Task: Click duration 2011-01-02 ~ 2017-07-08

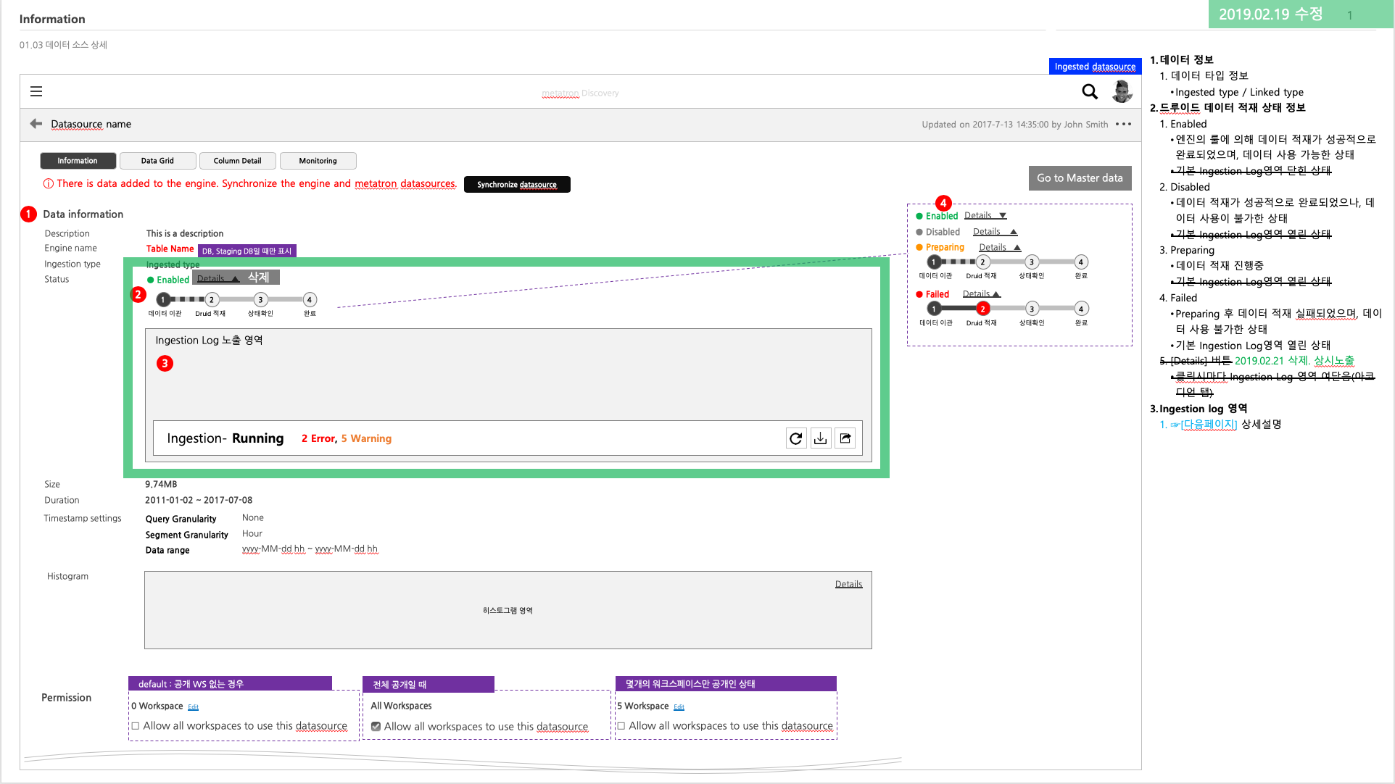Action: pos(199,500)
